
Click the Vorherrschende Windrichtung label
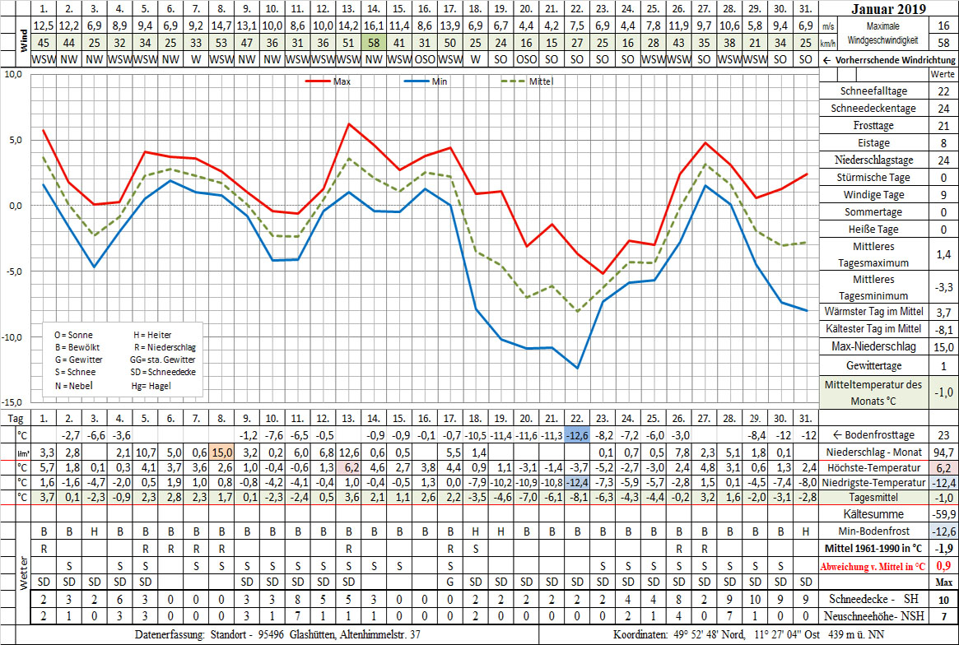tap(889, 61)
